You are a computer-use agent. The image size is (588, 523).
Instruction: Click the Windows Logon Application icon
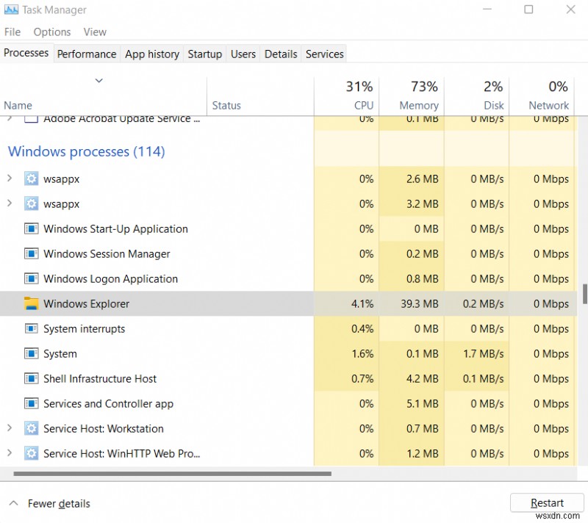[31, 278]
